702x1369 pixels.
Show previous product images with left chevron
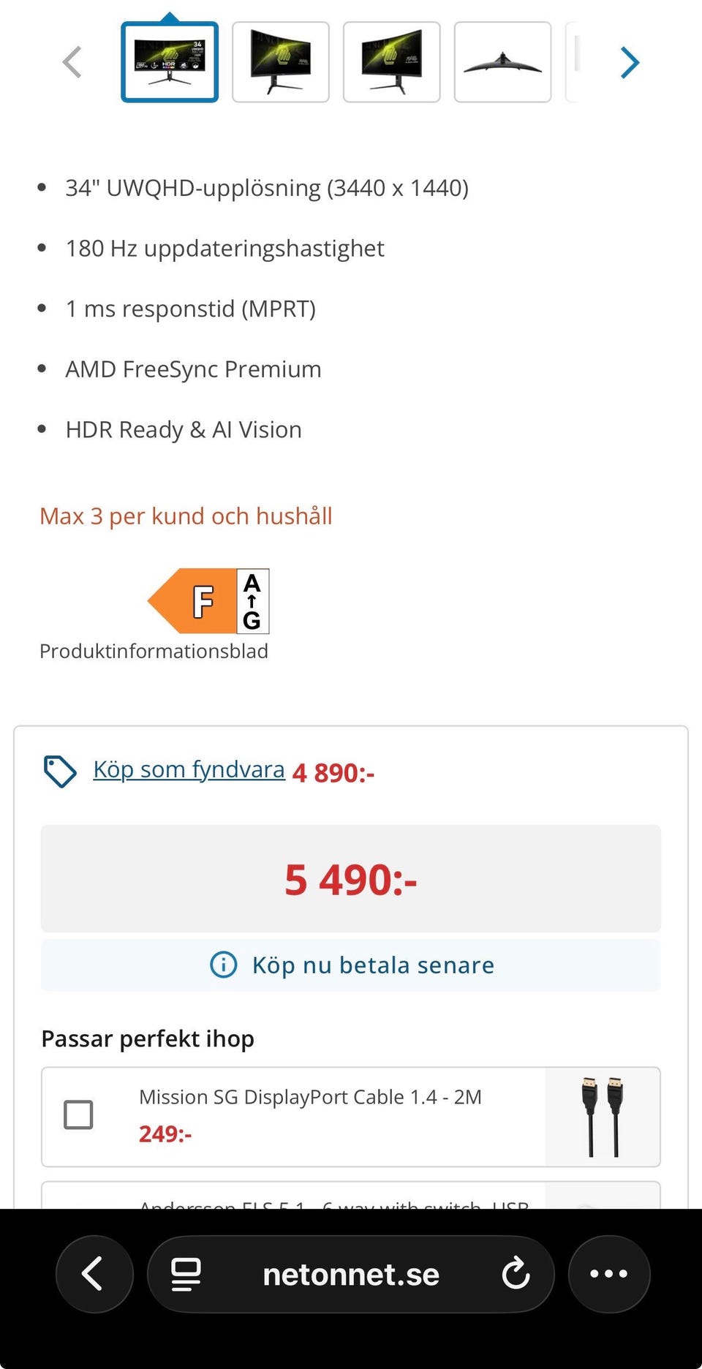[x=72, y=62]
